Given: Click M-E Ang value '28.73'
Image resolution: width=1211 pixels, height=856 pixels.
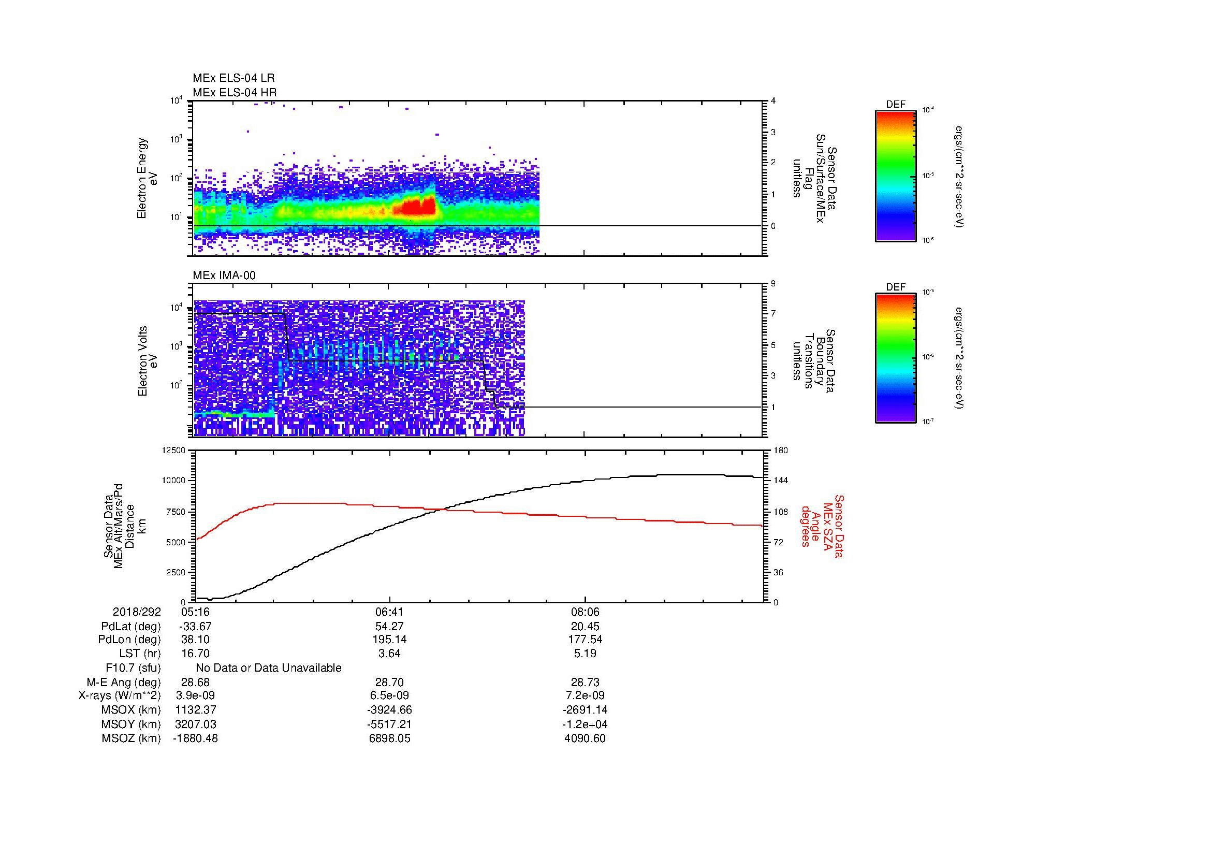Looking at the screenshot, I should pos(585,683).
